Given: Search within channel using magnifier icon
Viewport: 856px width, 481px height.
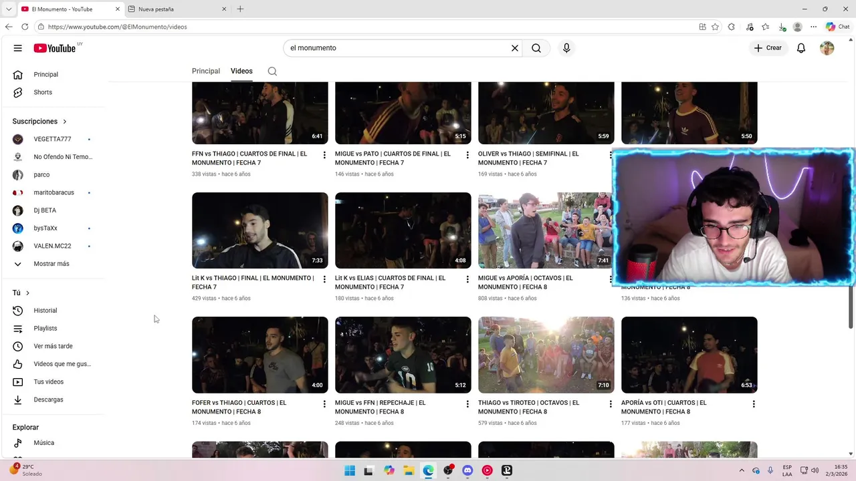Looking at the screenshot, I should pos(272,71).
